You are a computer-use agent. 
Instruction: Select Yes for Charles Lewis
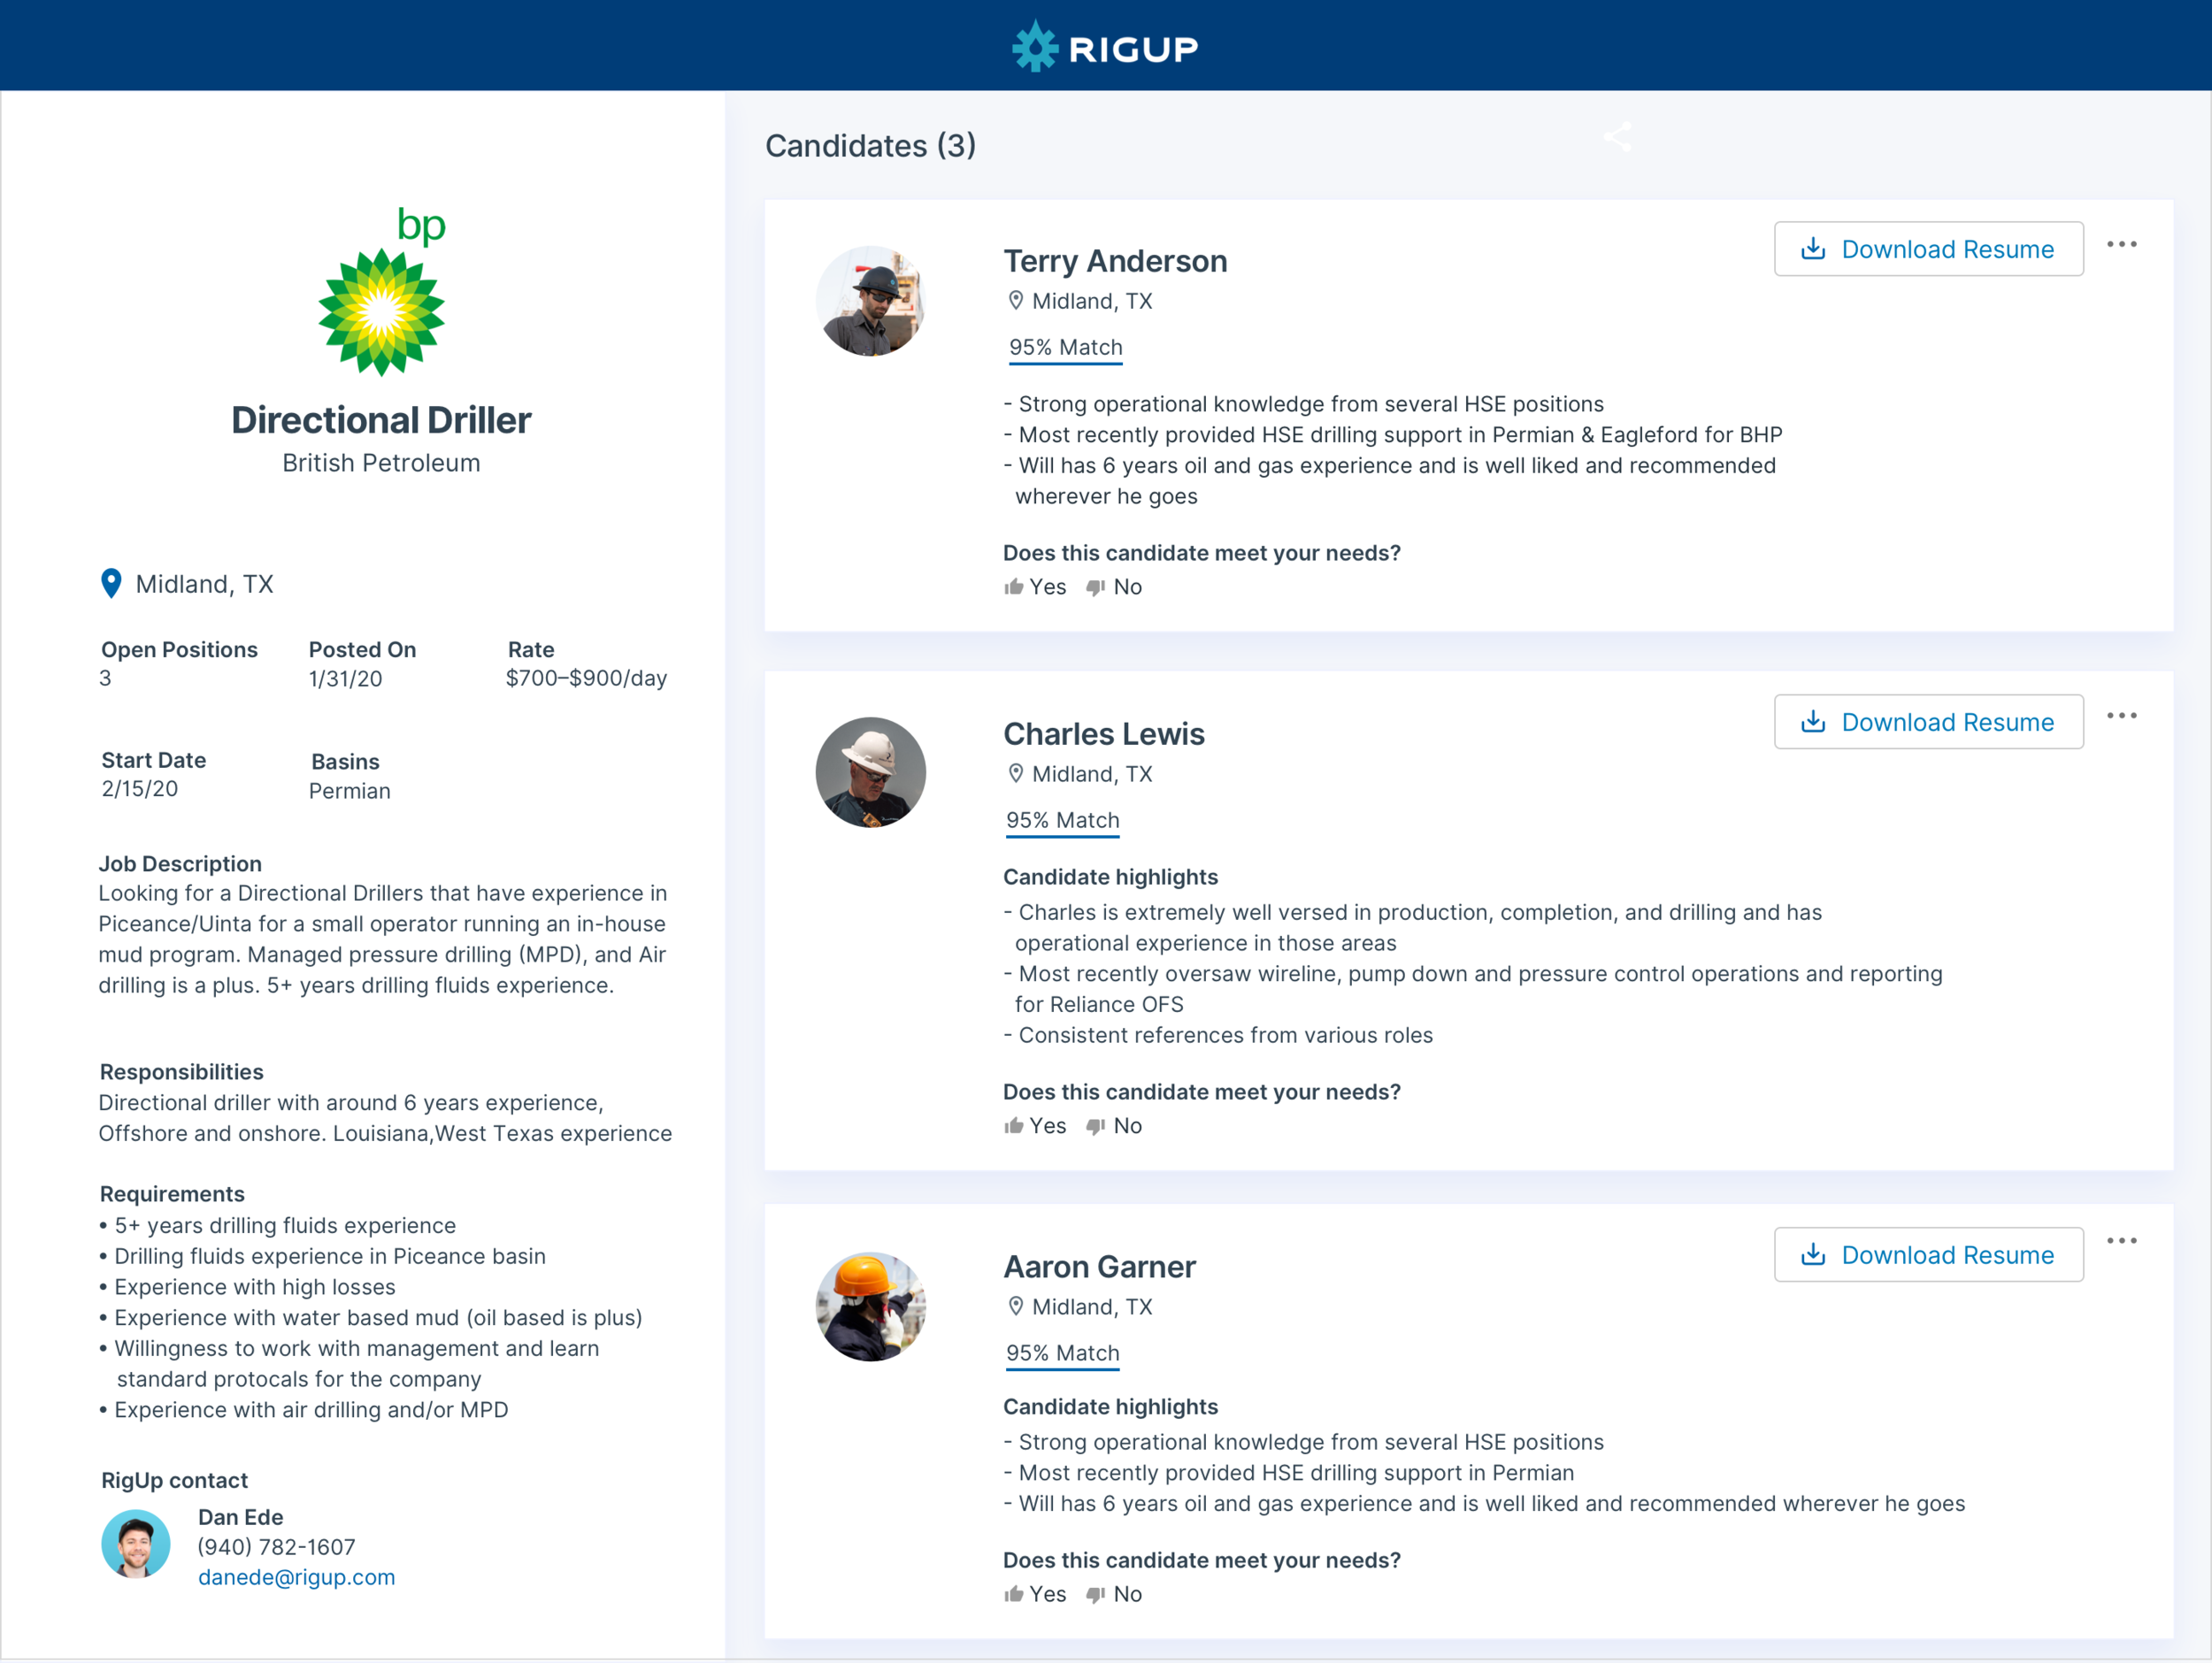1036,1126
